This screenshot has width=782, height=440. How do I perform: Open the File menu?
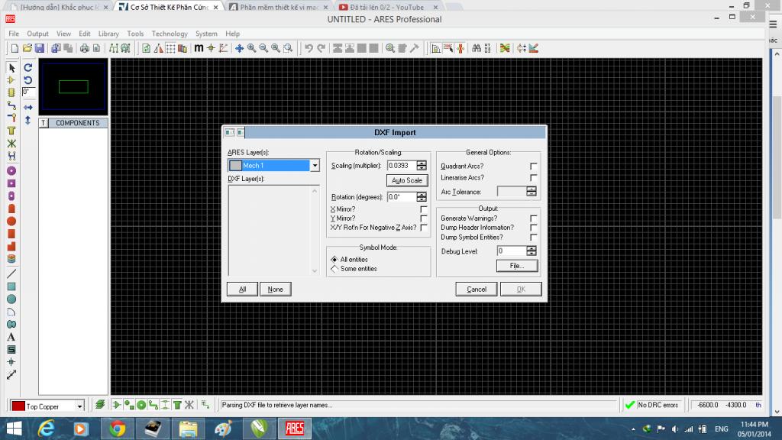(x=14, y=34)
